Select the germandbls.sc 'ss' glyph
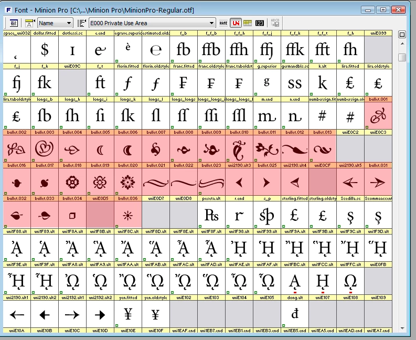Screen dimensions: 416x340 pos(295,82)
